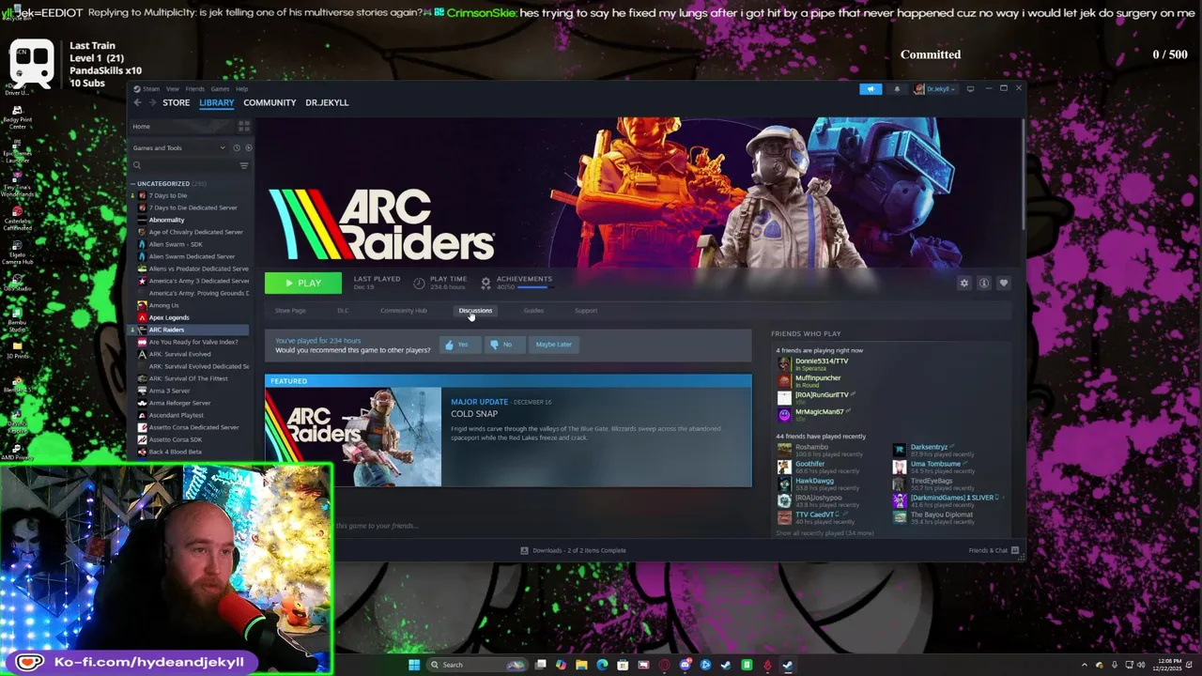The height and width of the screenshot is (676, 1202).
Task: Expand the Games and Tools dropdown
Action: (x=178, y=147)
